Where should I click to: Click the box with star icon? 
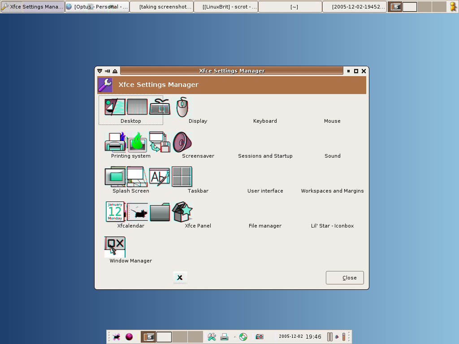[182, 212]
